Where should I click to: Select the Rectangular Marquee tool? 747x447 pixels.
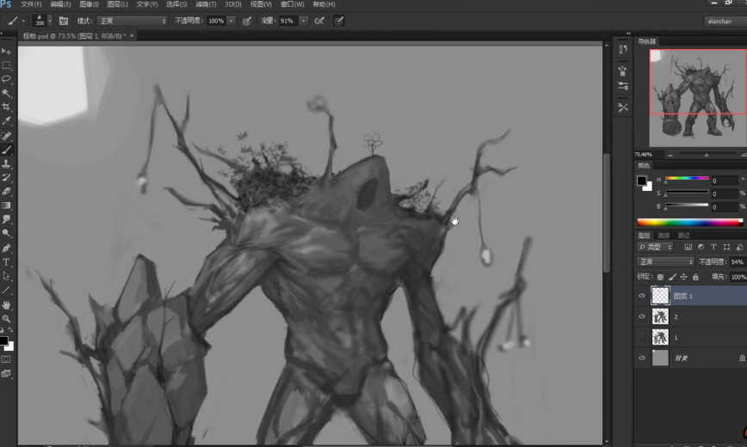[6, 65]
